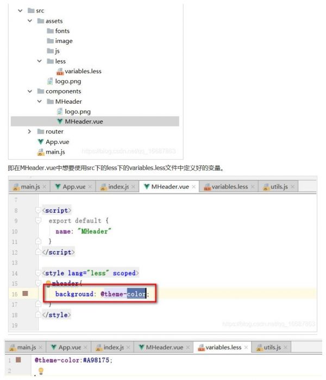This screenshot has width=326, height=380.
Task: Click the less folder icon
Action: pos(50,61)
